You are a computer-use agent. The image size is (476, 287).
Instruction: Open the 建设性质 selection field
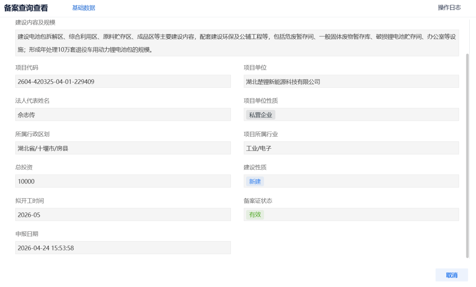coord(360,181)
